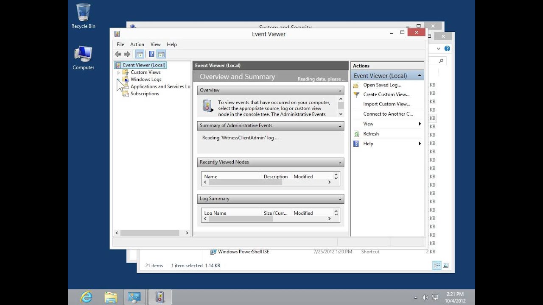Image resolution: width=543 pixels, height=305 pixels.
Task: Click the Open Saved Log folder icon
Action: pos(356,85)
